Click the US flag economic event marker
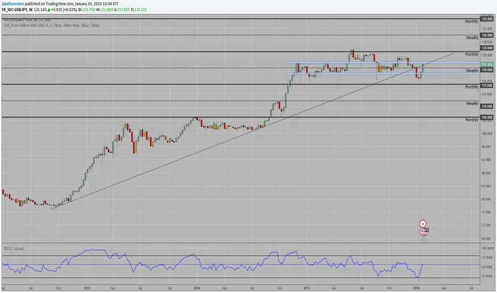This screenshot has width=497, height=293. click(423, 232)
